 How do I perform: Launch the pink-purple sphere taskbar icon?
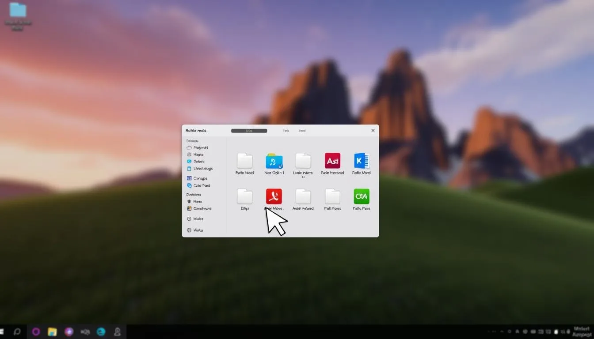69,331
